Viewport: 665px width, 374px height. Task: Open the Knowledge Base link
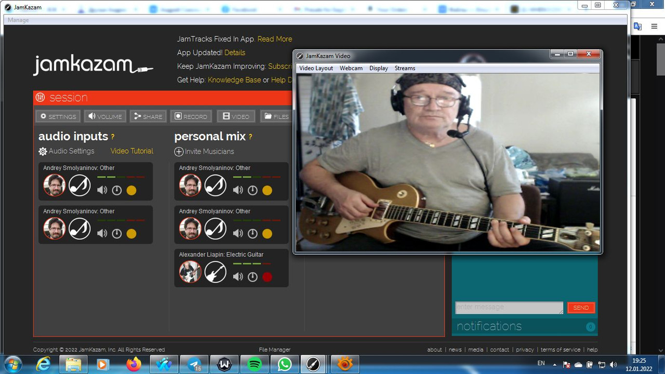[x=234, y=80]
